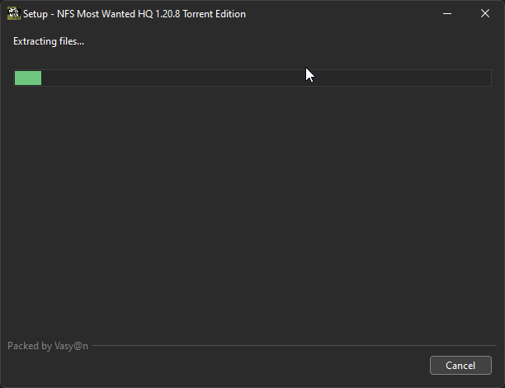Click the word "Extracting" in status label
Screen dimensions: 505x388
35,41
